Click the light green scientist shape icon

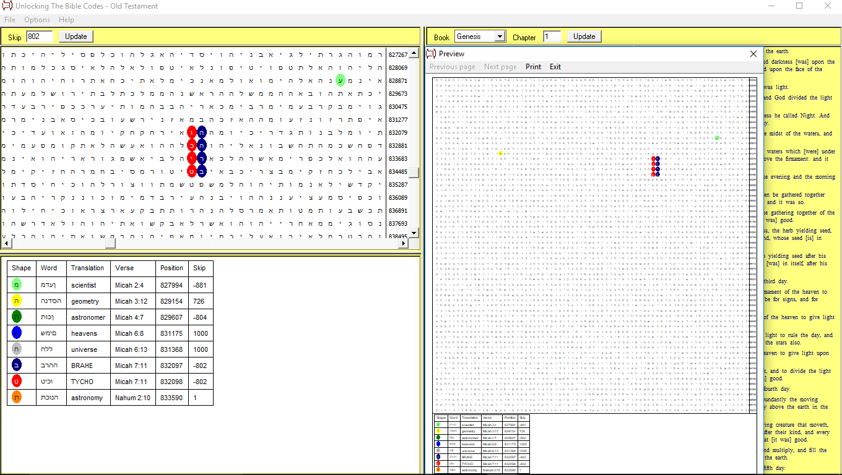click(17, 285)
